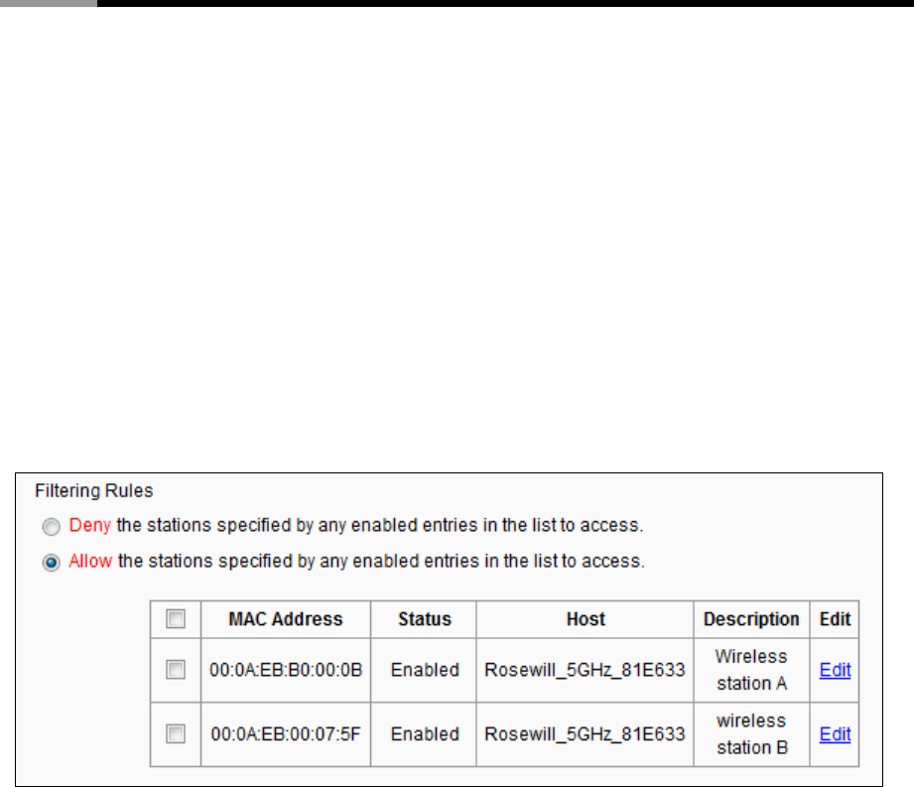This screenshot has height=787, width=914.
Task: Click the Wireless station A description
Action: pos(751,670)
